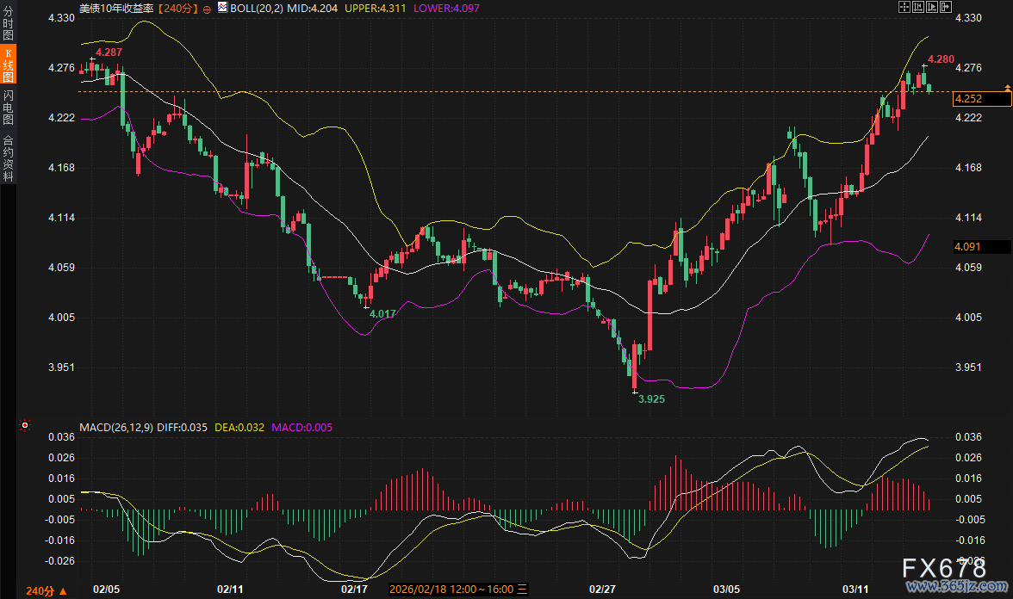Image resolution: width=1013 pixels, height=599 pixels.
Task: Click the DIFF:0.035 value
Action: (183, 427)
